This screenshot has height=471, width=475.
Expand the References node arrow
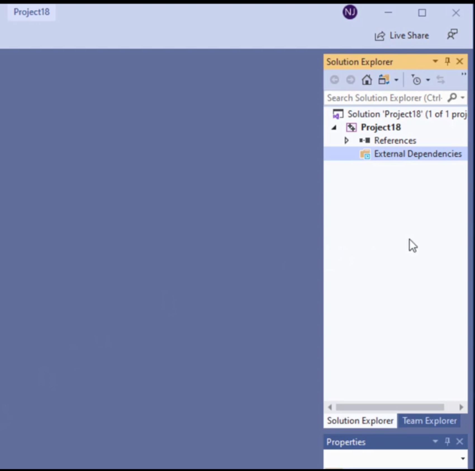click(346, 140)
